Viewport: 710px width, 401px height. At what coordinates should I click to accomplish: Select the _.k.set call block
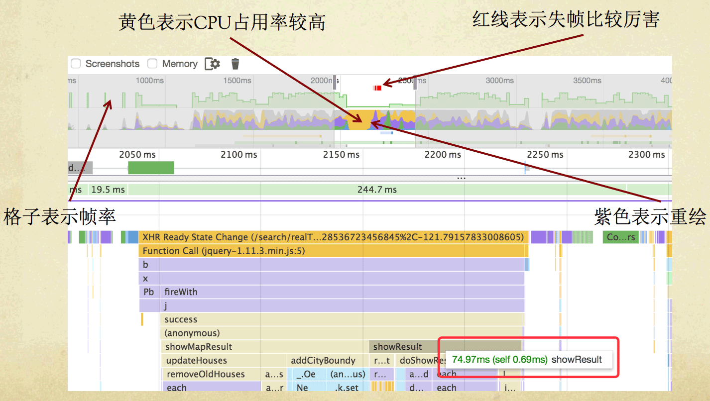[x=348, y=388]
